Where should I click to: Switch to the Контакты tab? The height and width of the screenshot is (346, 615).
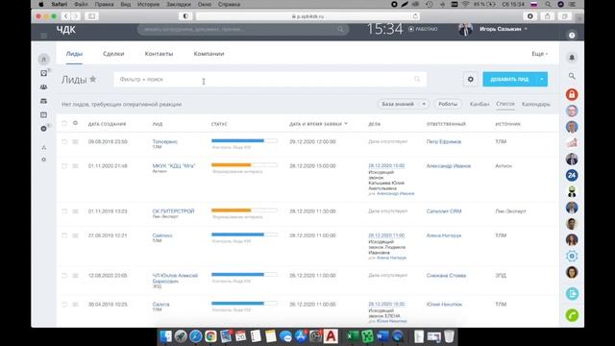point(159,54)
